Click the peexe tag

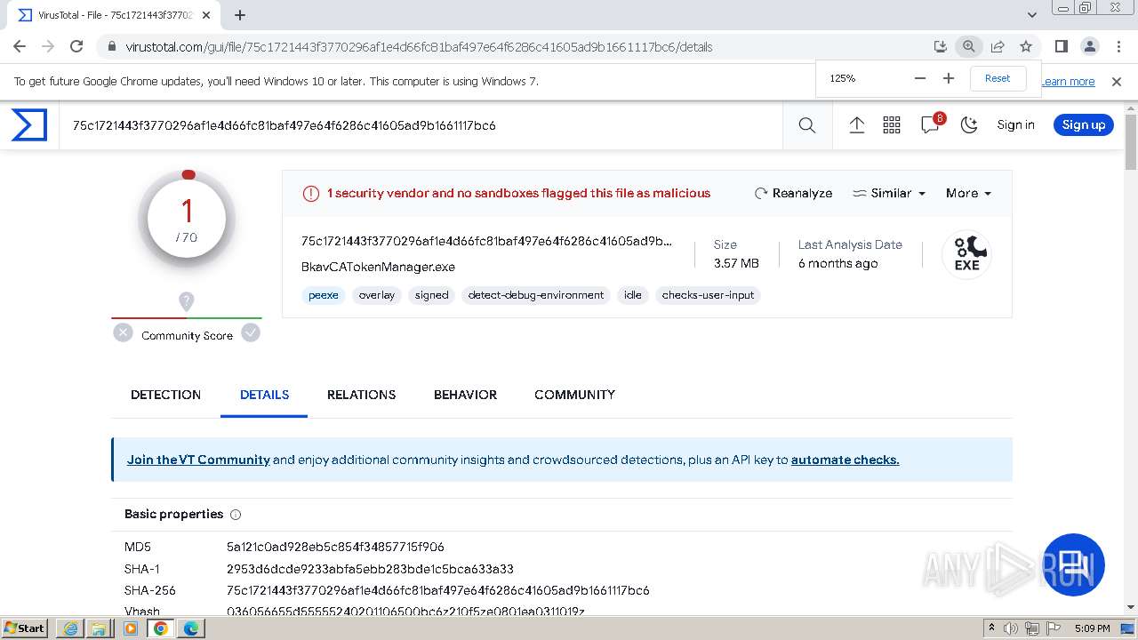click(324, 295)
